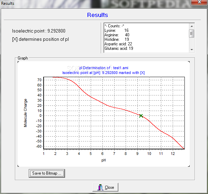
Task: Click the '[X] determines position of pI' text
Action: point(40,39)
